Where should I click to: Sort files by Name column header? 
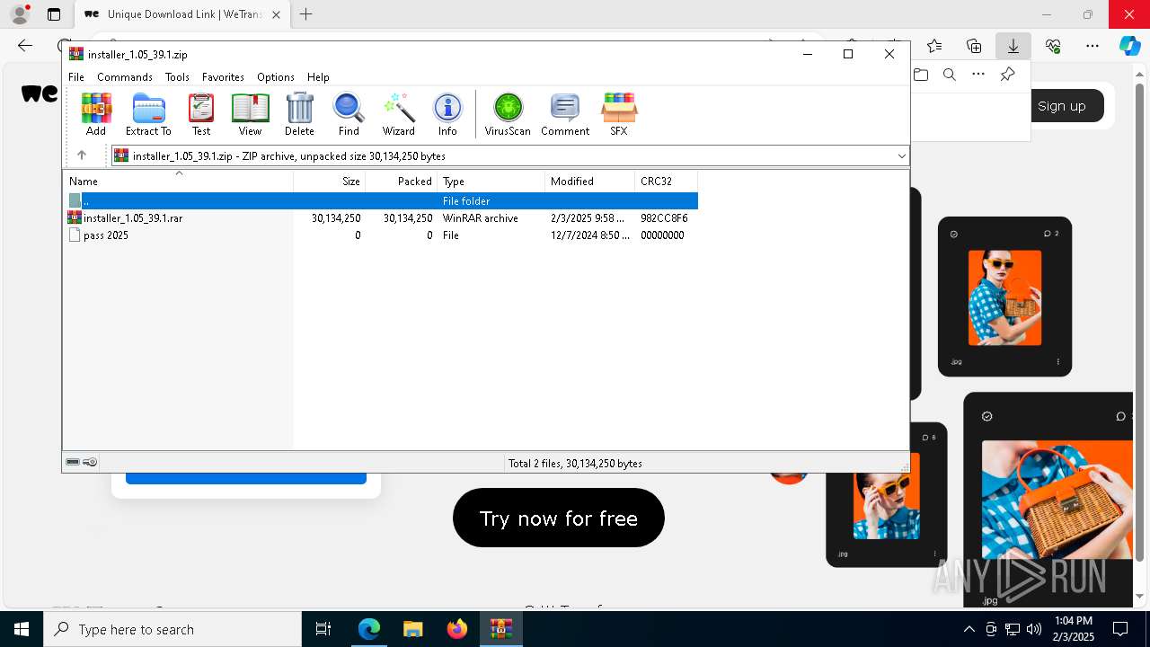(178, 182)
